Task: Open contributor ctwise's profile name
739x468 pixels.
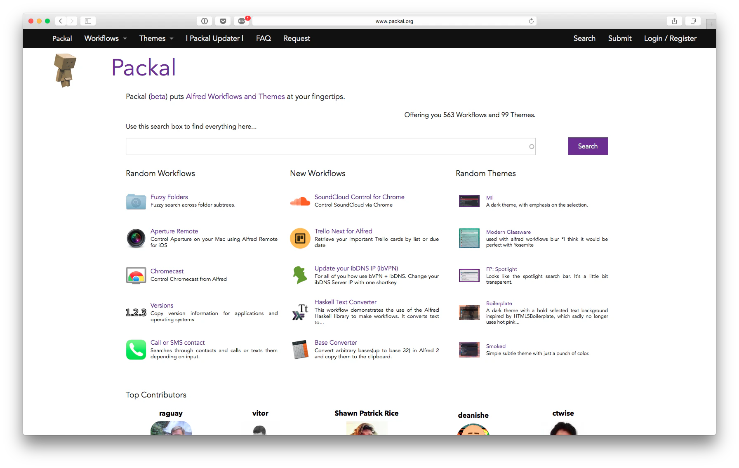Action: tap(563, 413)
